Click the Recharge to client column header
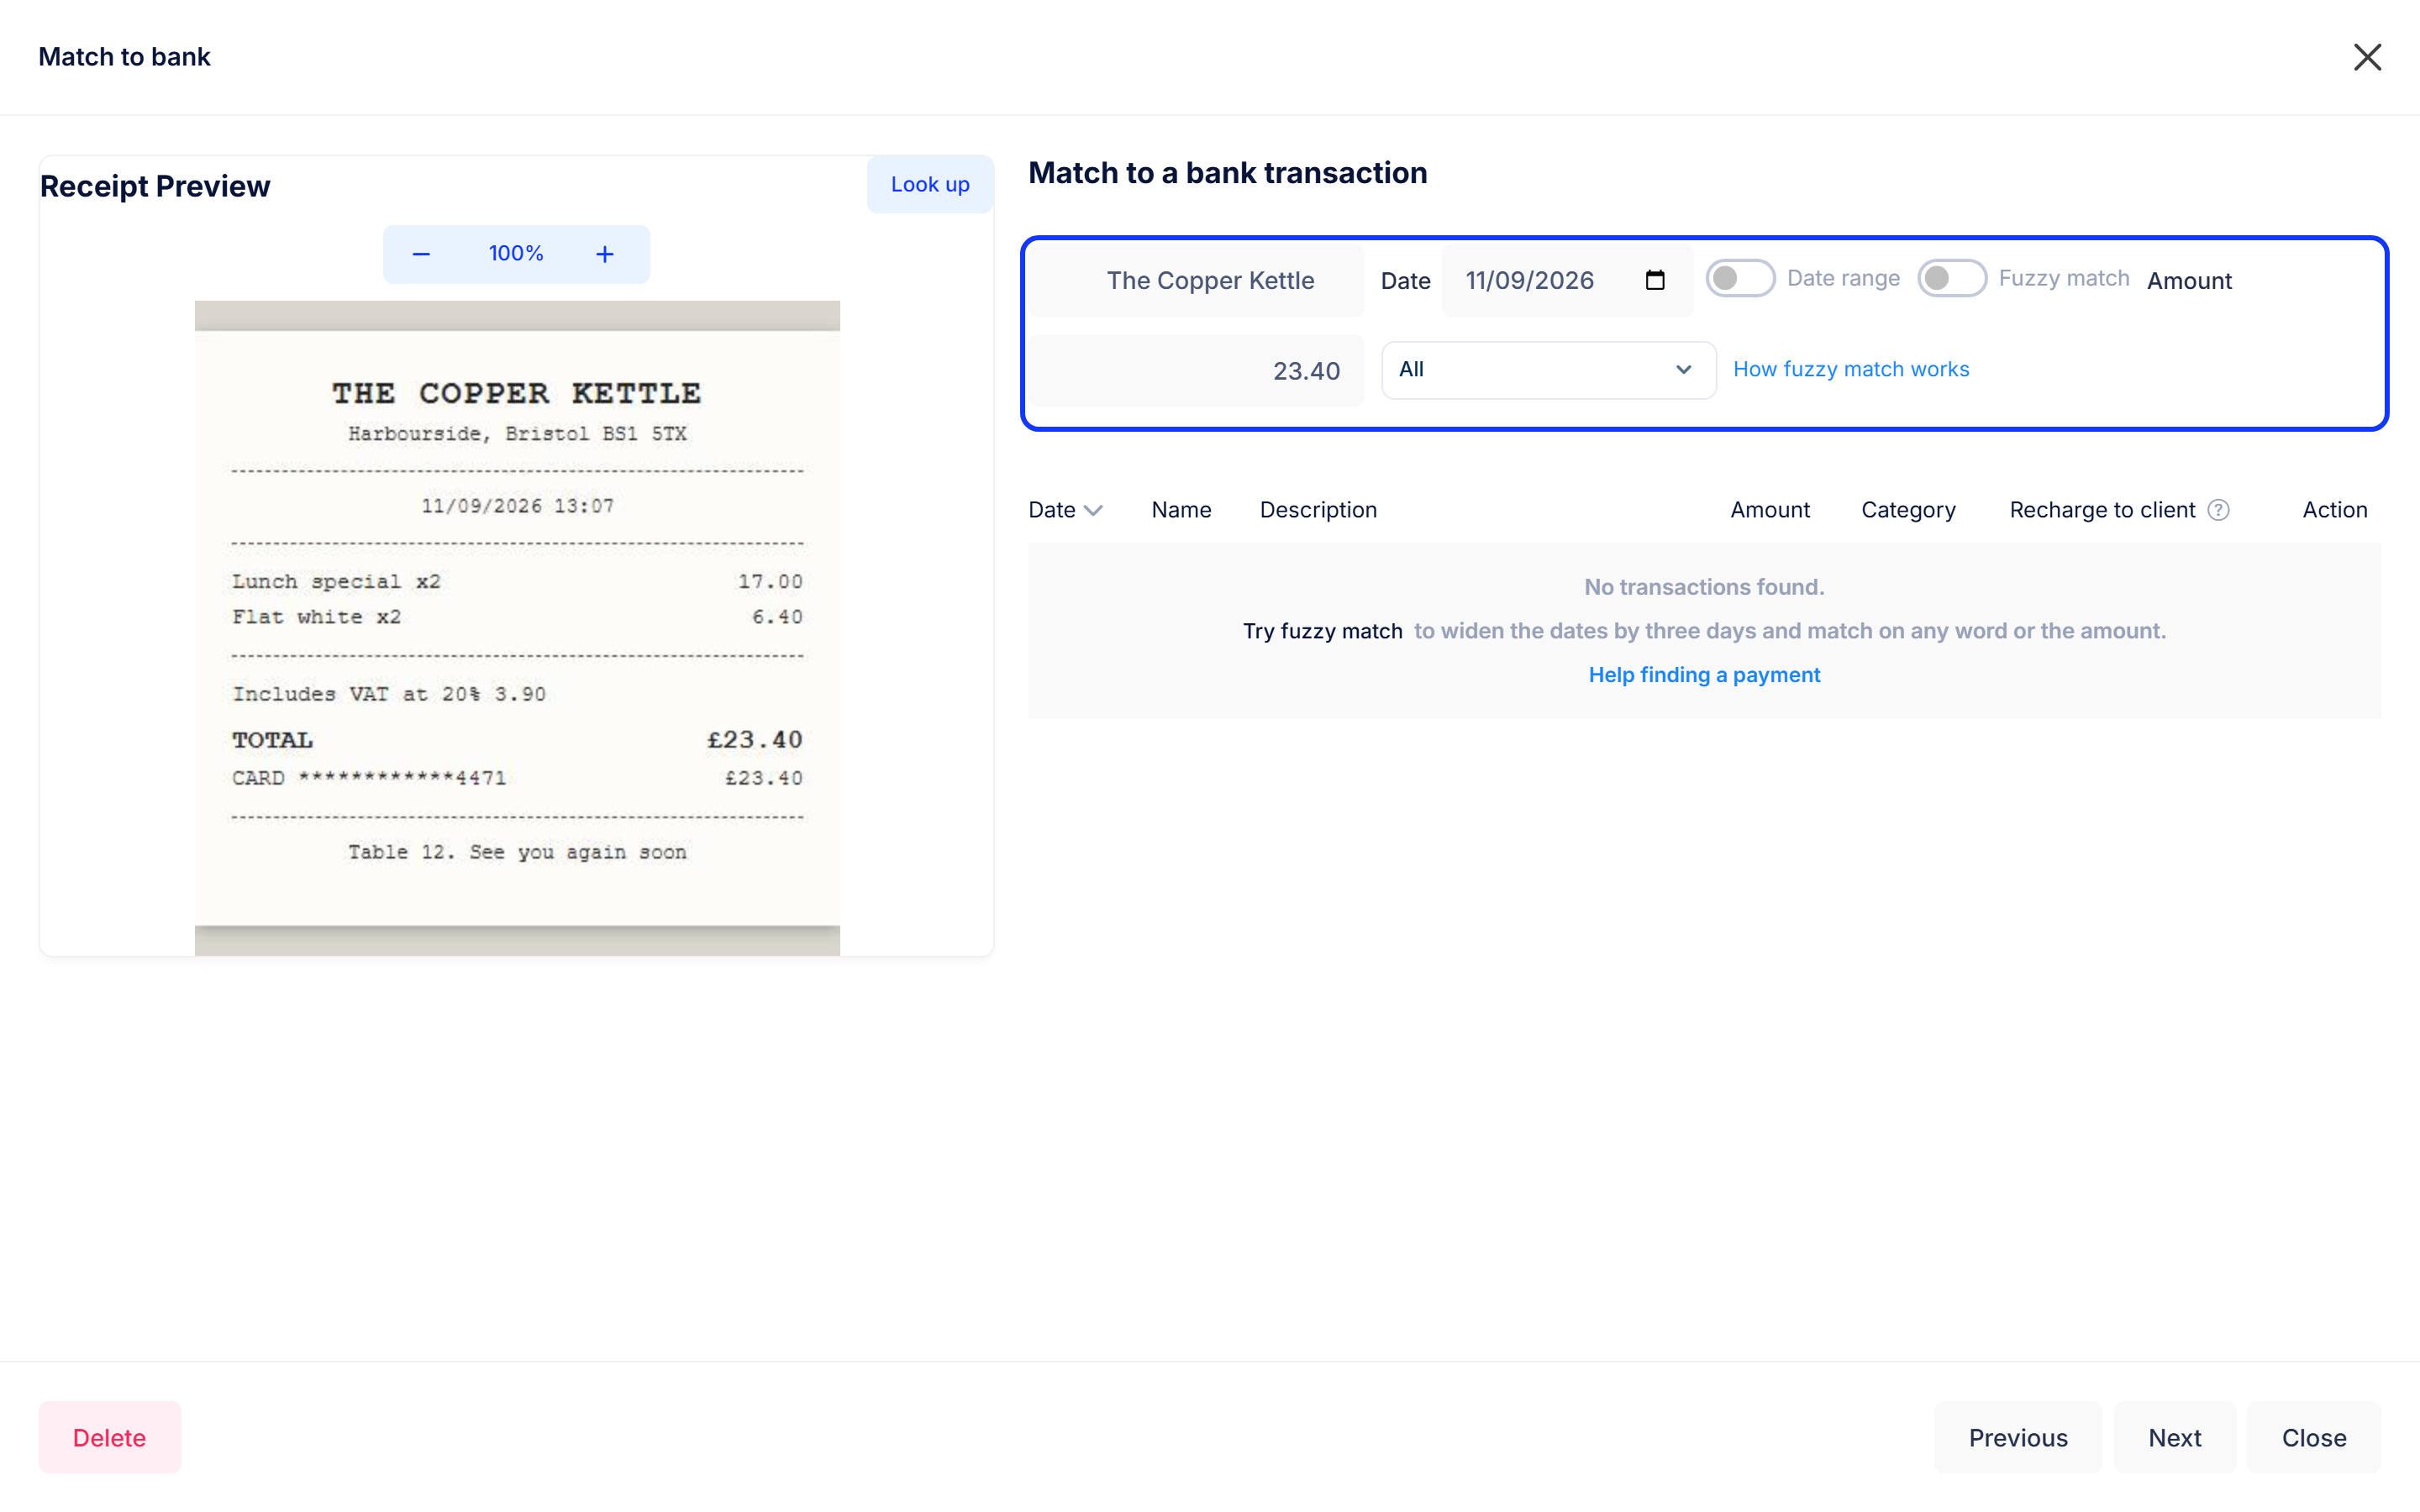This screenshot has width=2420, height=1512. [2102, 510]
